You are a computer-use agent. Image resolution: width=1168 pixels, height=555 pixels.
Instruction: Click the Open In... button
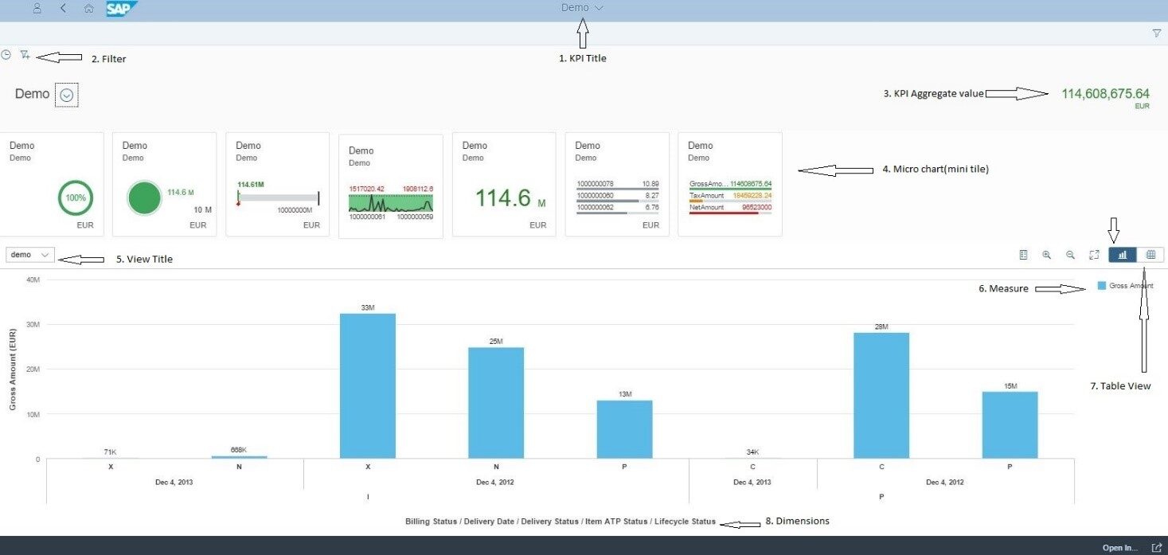(x=1119, y=548)
